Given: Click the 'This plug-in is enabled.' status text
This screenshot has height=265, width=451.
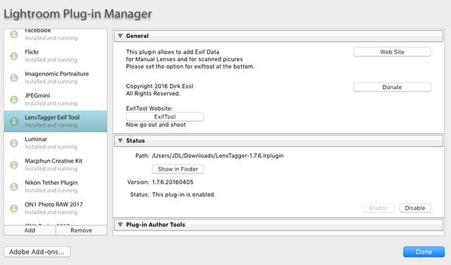Looking at the screenshot, I should click(183, 195).
